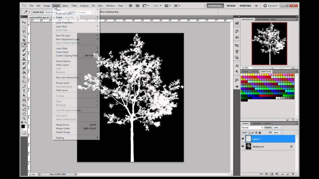
Task: Select the History Brush tool
Action: [x=24, y=63]
